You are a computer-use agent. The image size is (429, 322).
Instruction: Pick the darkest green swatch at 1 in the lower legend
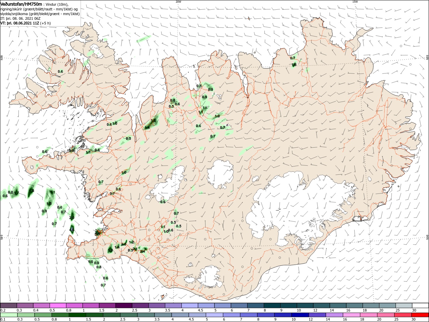pos(77,315)
